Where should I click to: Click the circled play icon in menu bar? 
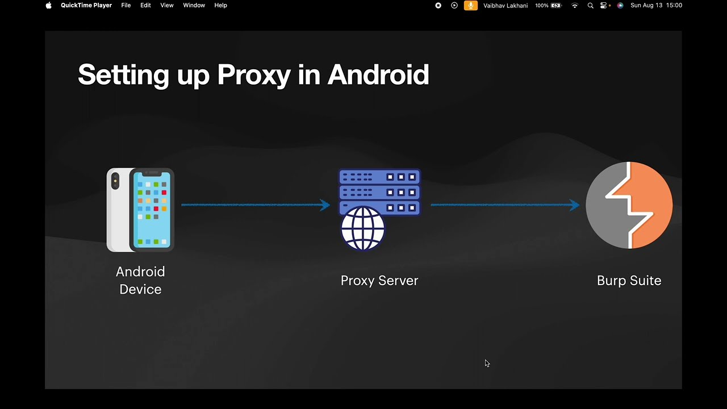tap(454, 5)
